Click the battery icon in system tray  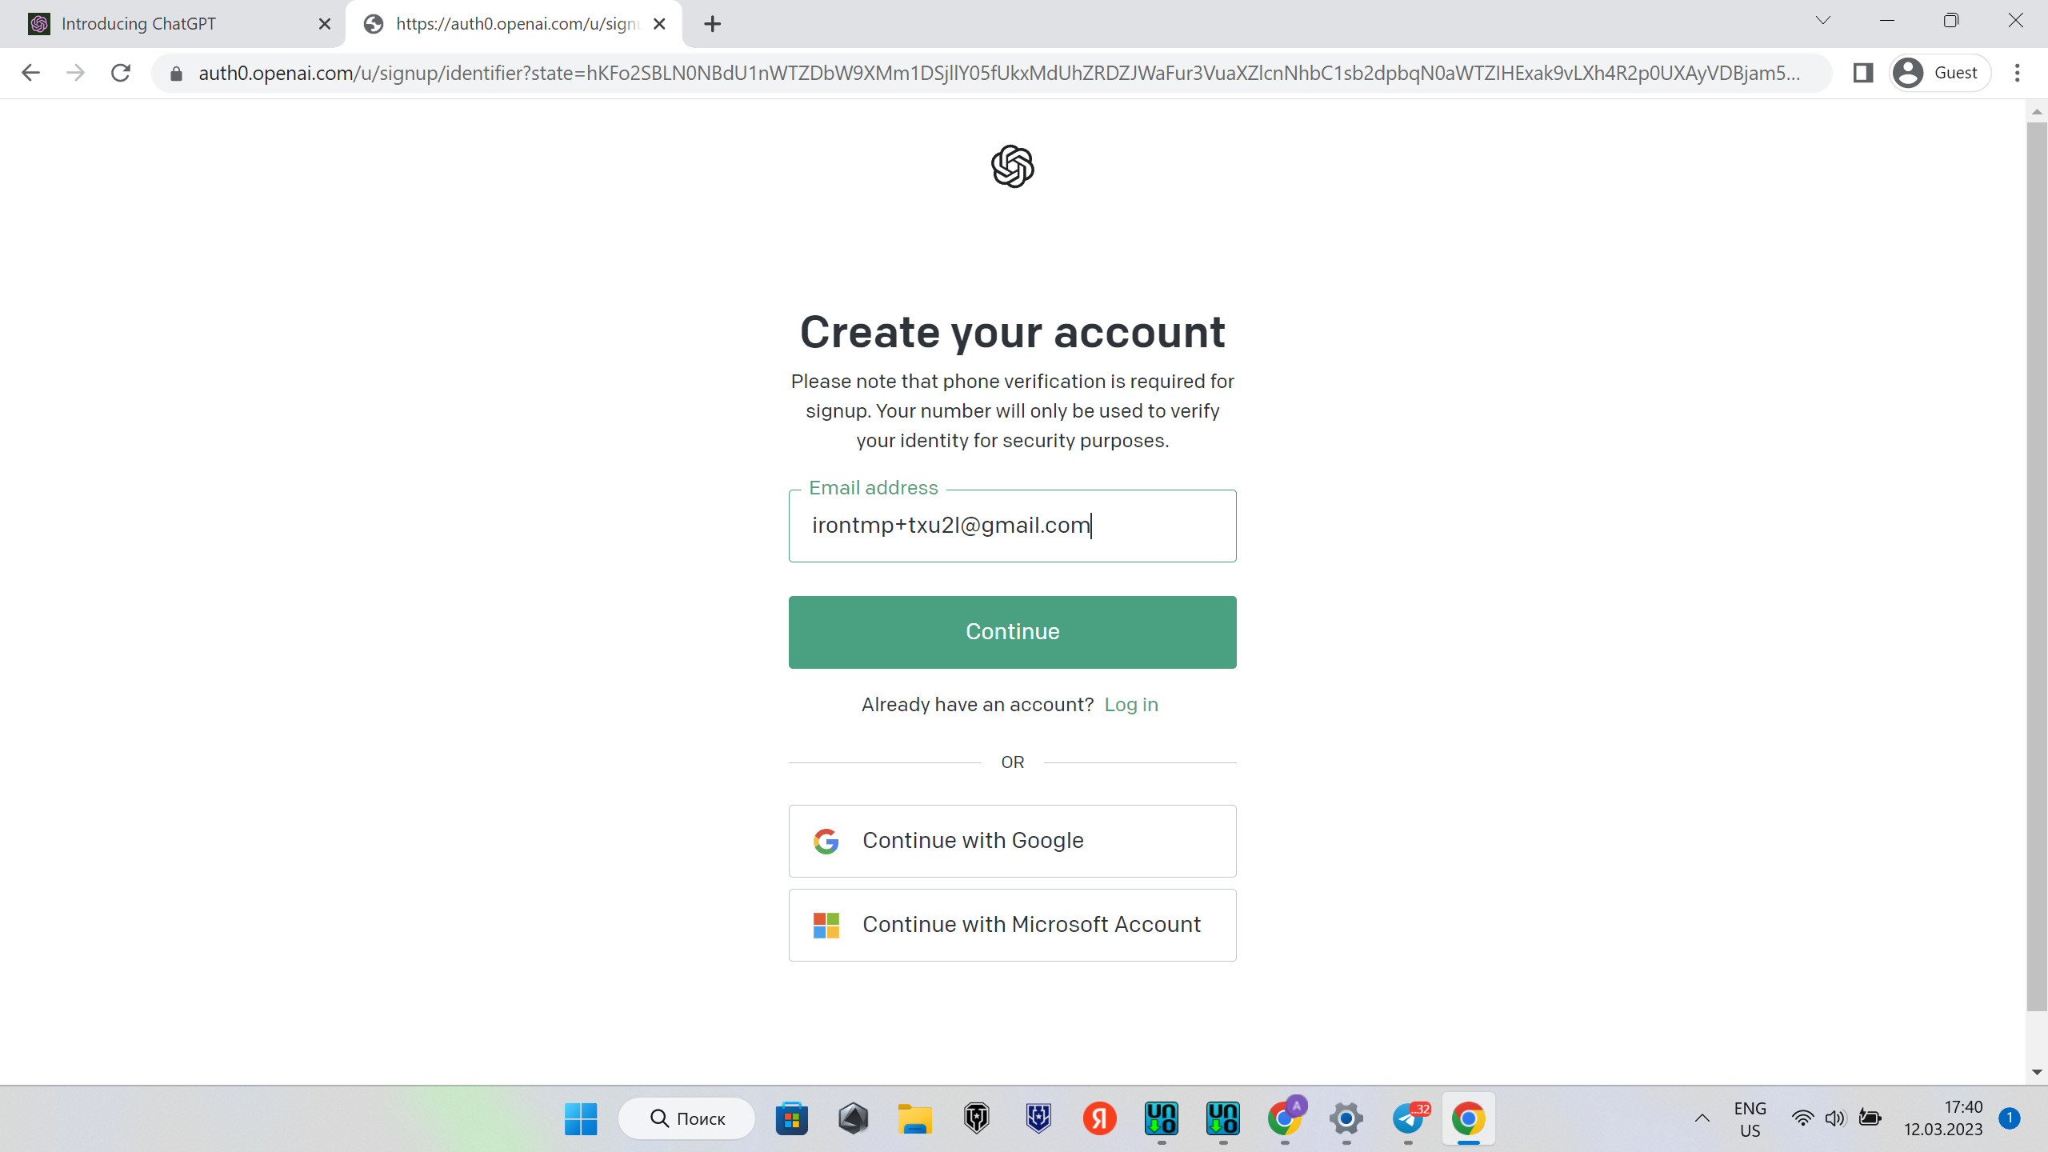tap(1868, 1118)
